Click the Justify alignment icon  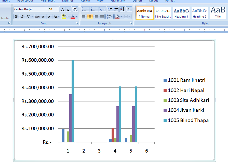click(102, 17)
